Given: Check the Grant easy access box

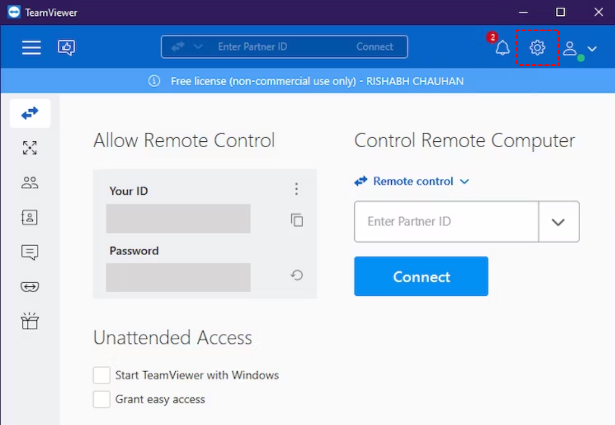Looking at the screenshot, I should (102, 399).
